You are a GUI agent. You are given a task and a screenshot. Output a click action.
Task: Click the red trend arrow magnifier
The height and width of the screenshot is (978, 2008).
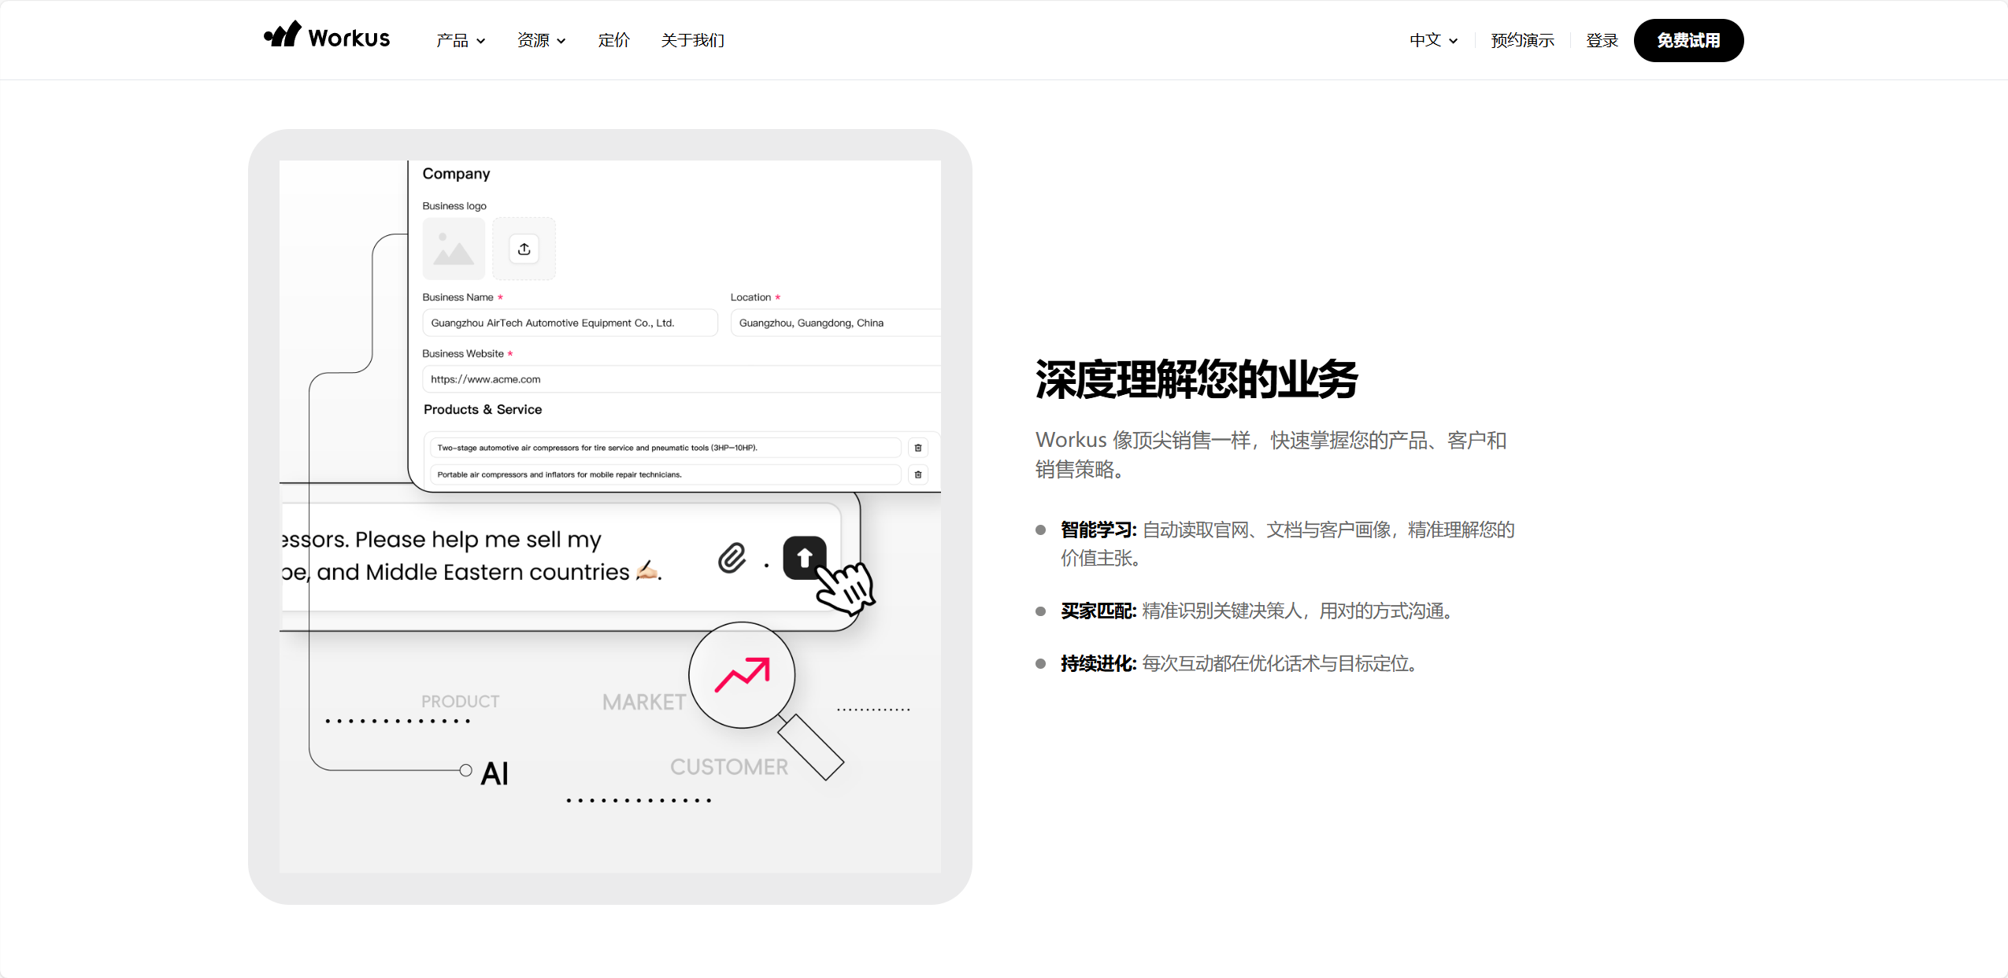pyautogui.click(x=742, y=674)
